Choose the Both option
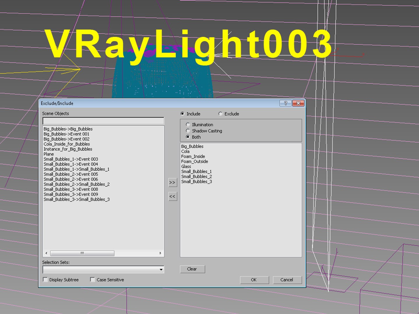Image resolution: width=419 pixels, height=314 pixels. [188, 137]
